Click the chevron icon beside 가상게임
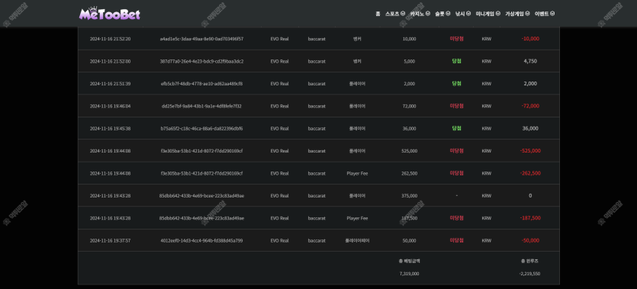This screenshot has width=637, height=289. pos(527,14)
